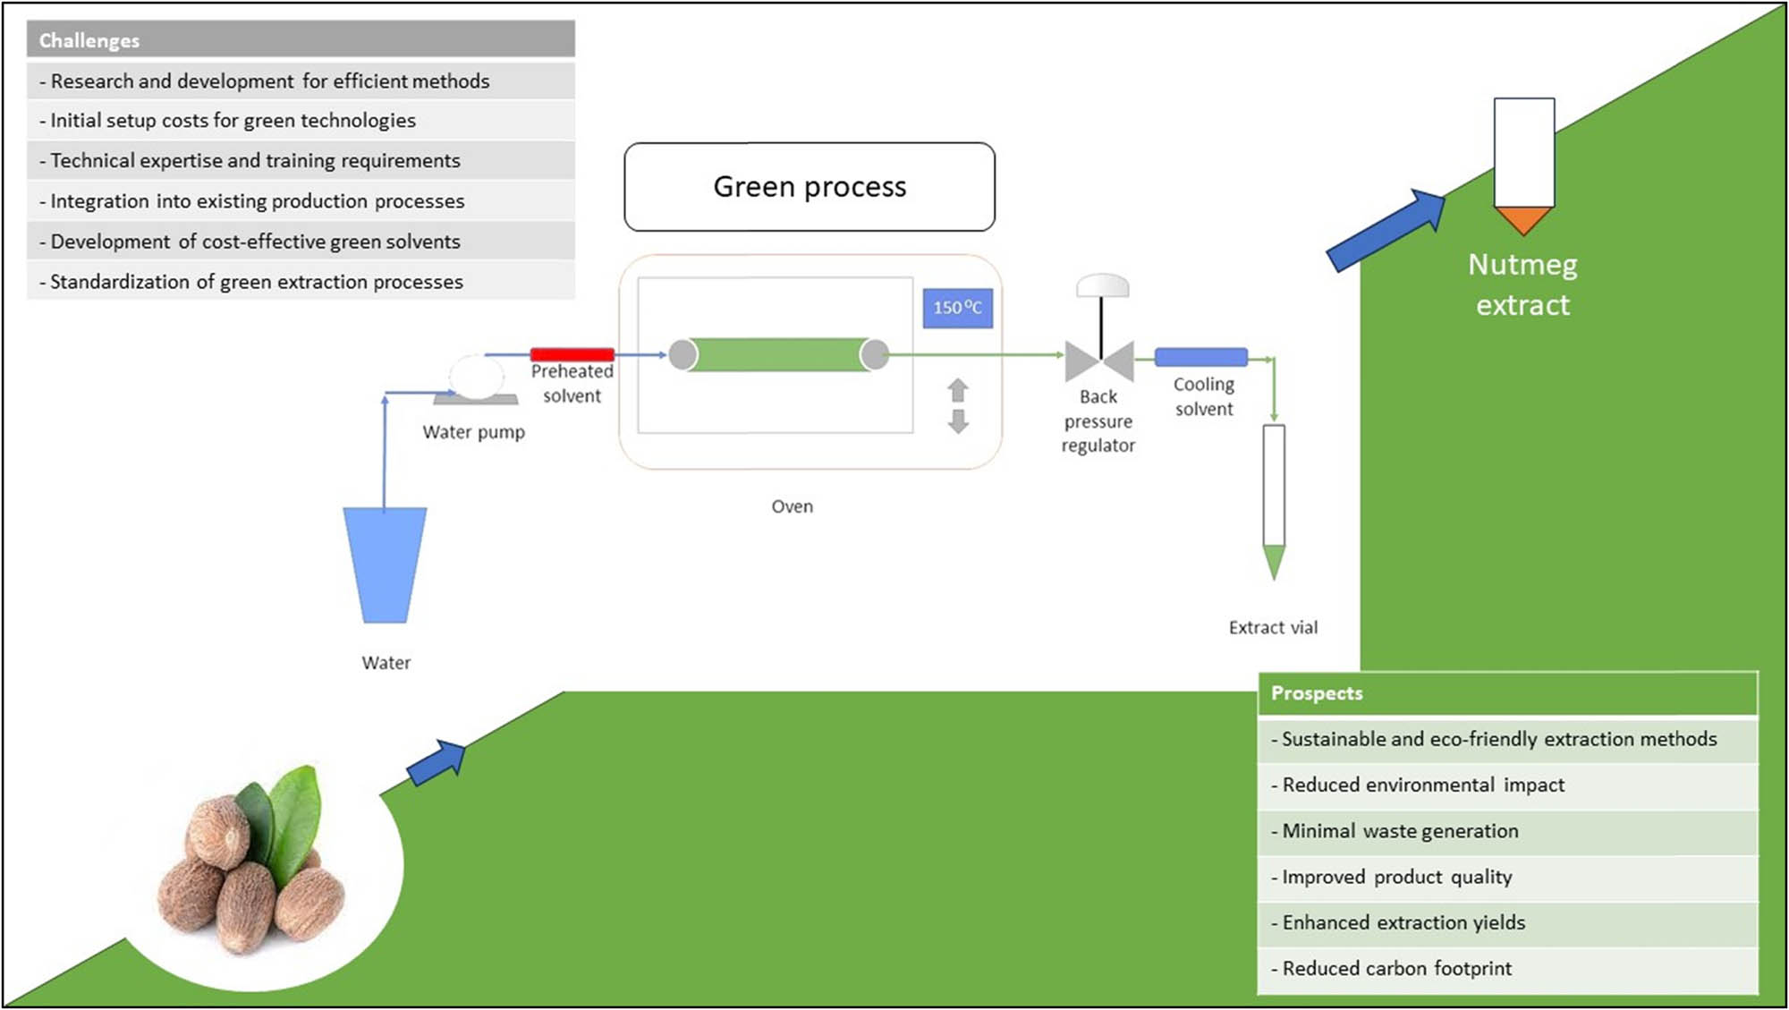Toggle the oven up-down adjustment arrows
1789x1010 pixels.
pyautogui.click(x=959, y=407)
